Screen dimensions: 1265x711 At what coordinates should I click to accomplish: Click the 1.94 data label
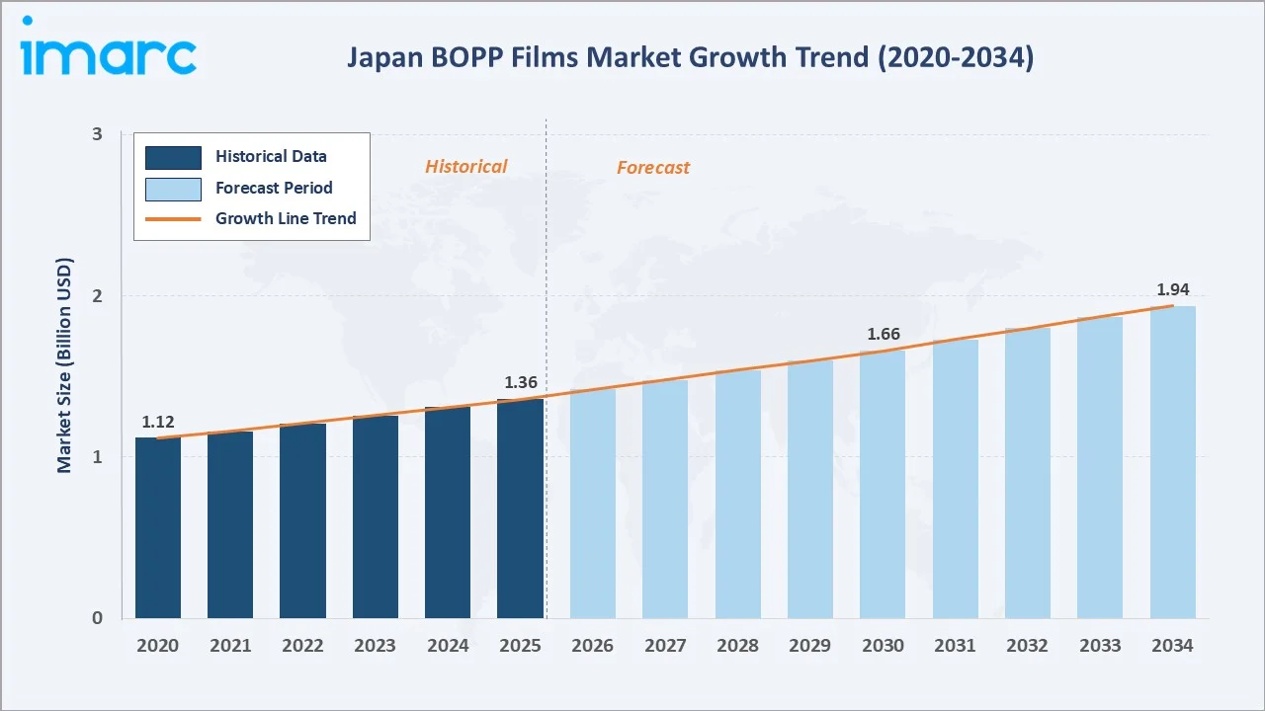(x=1173, y=290)
